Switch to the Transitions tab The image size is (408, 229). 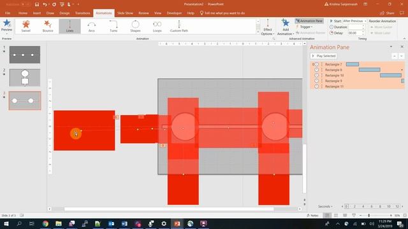pos(82,13)
